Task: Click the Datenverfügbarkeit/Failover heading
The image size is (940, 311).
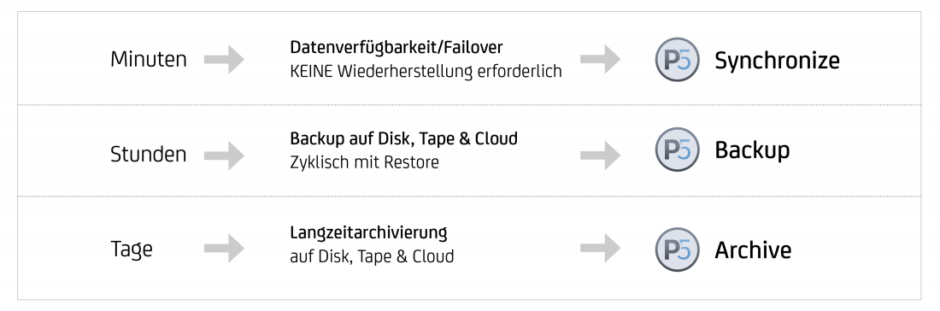Action: coord(397,47)
